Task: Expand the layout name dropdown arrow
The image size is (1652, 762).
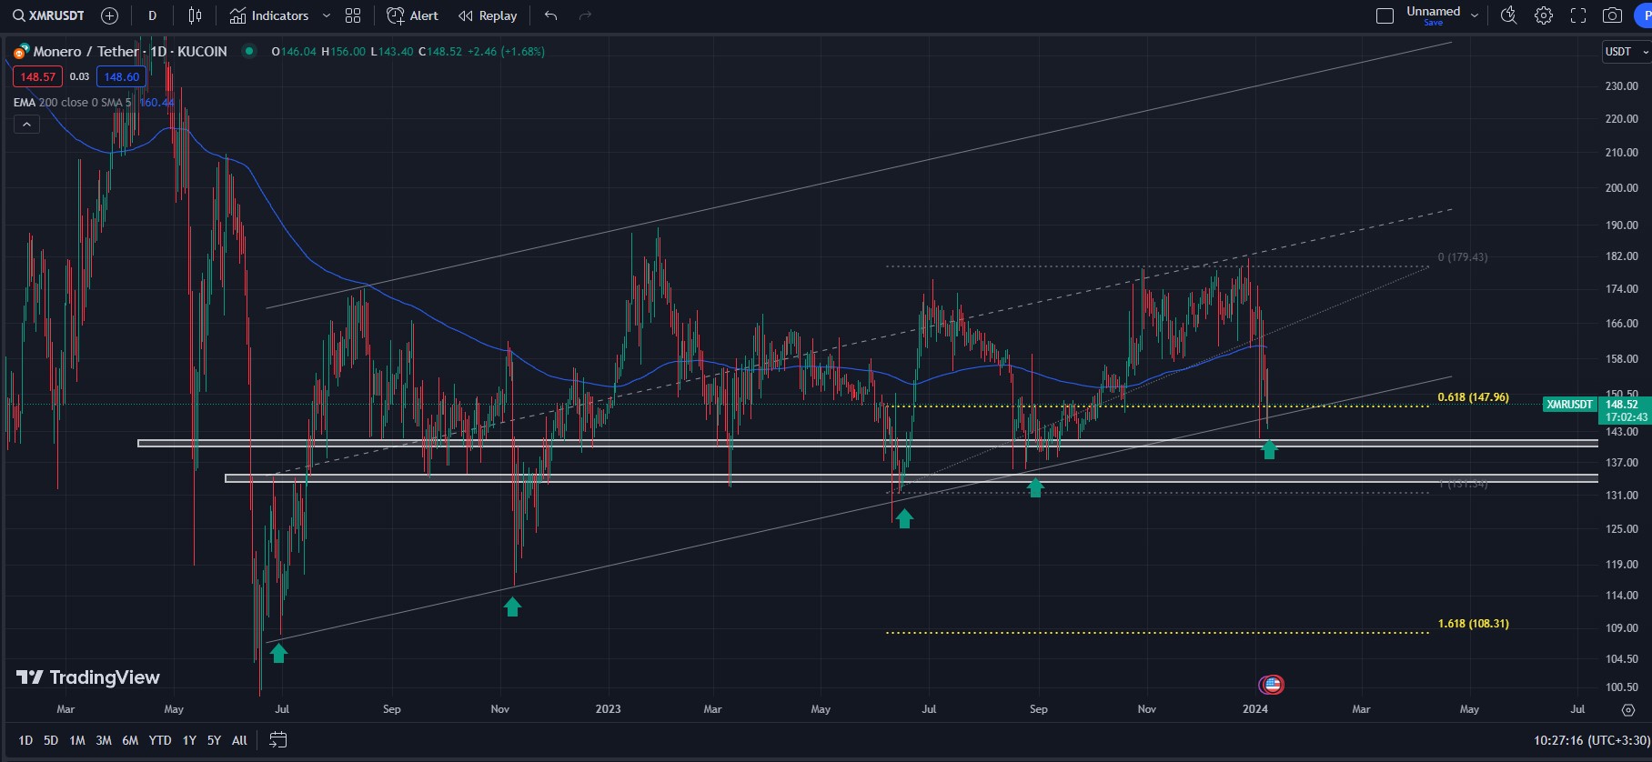Action: [1475, 15]
